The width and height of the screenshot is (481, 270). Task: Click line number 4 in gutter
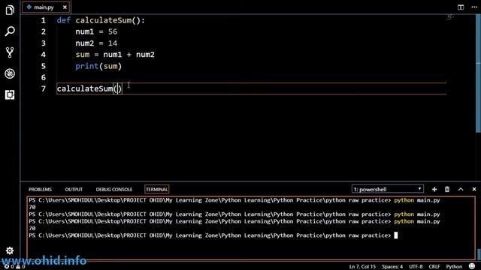pos(44,55)
